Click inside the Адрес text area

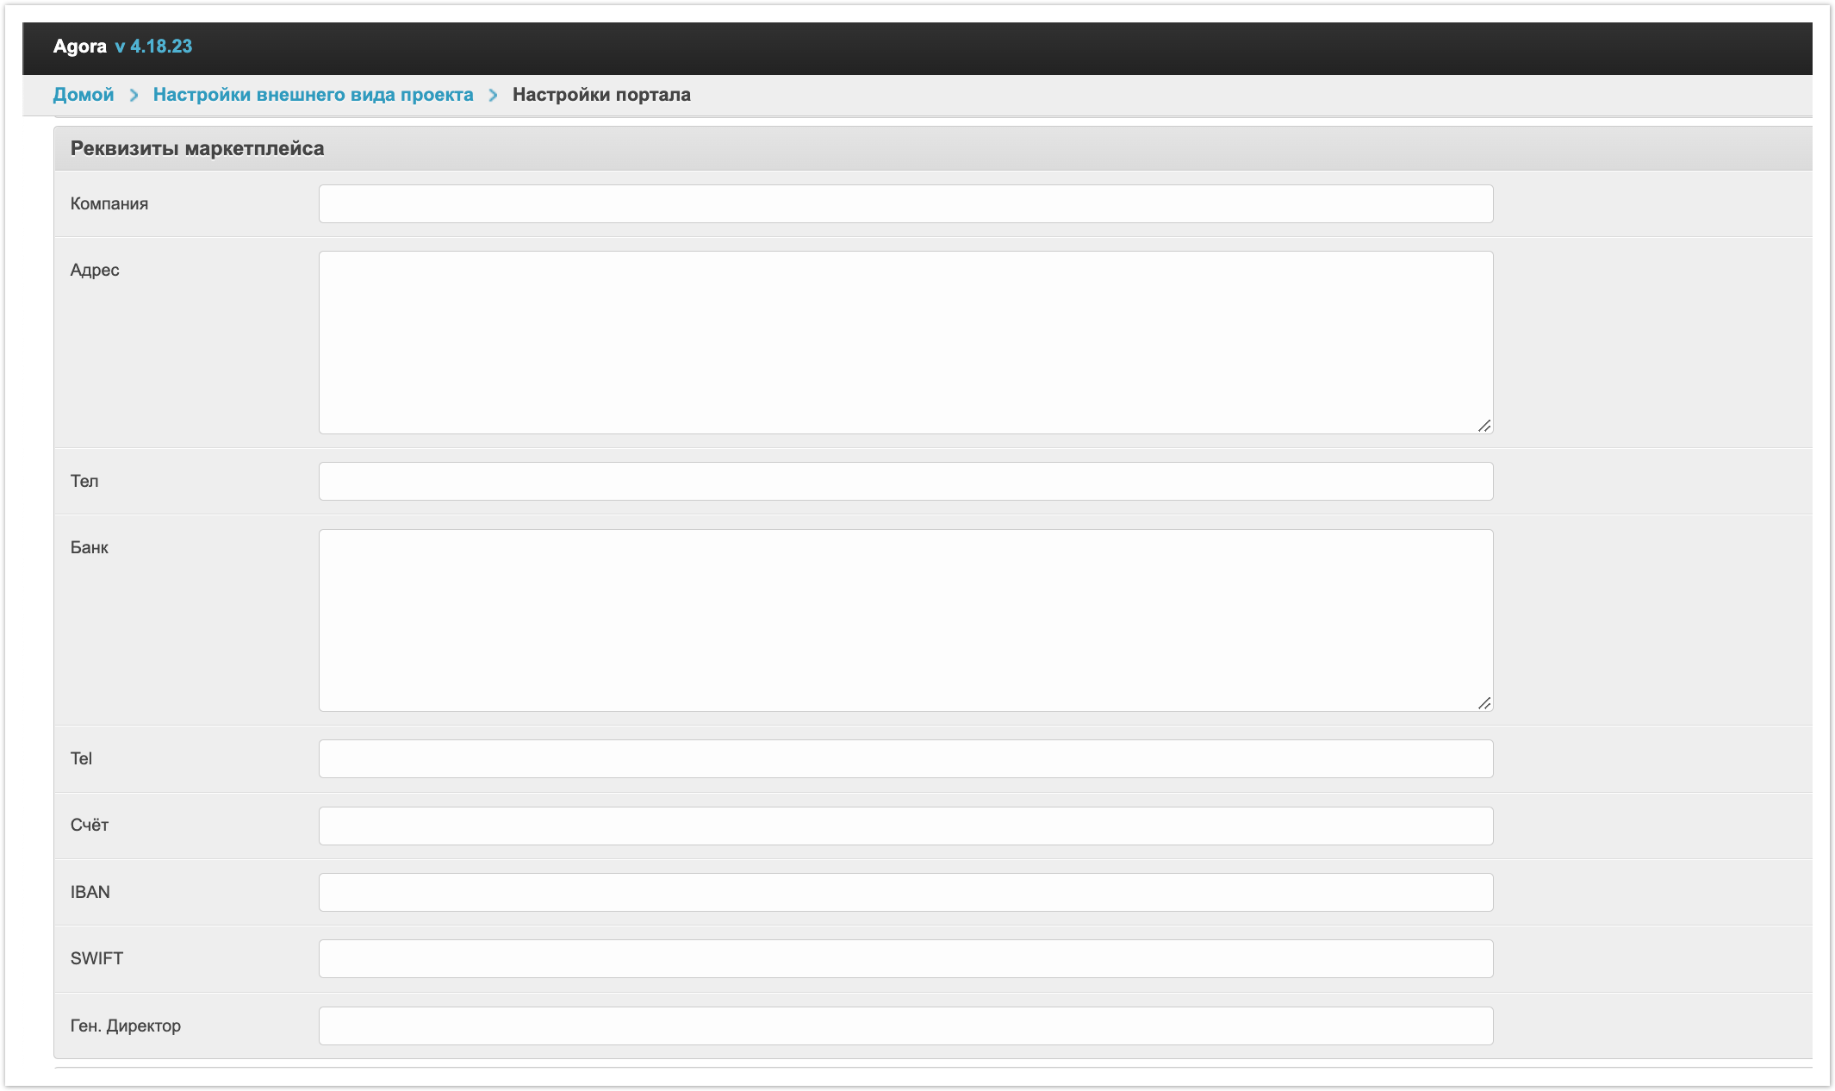click(x=905, y=342)
